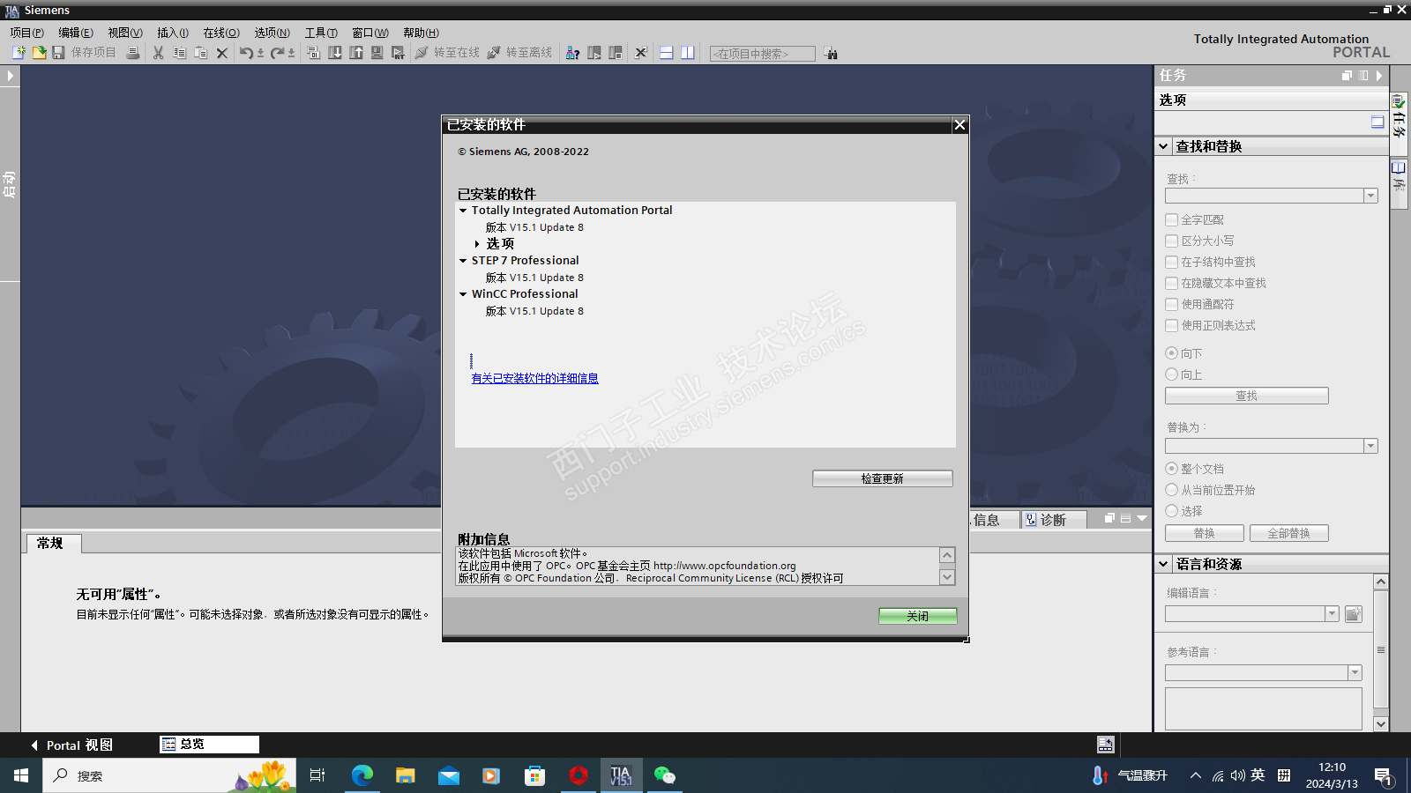This screenshot has width=1411, height=793.
Task: Click the Redo arrow icon
Action: [277, 53]
